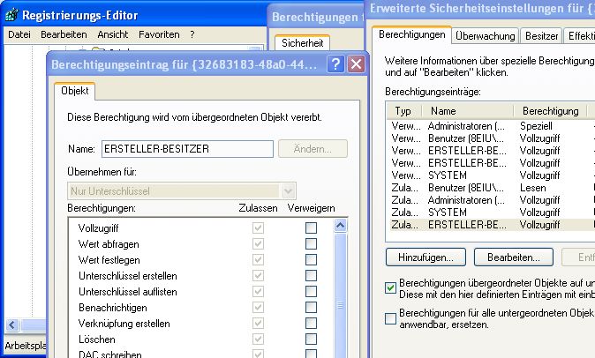The image size is (595, 358).
Task: Toggle Zulassen checkbox for Vollzugriff
Action: point(258,227)
